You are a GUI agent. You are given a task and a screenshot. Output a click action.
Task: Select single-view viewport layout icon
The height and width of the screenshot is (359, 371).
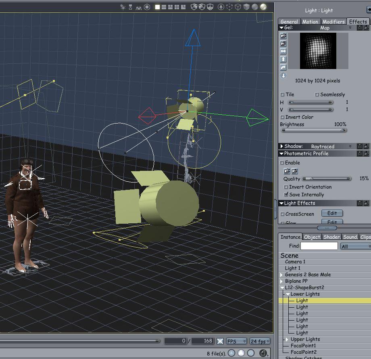[157, 7]
